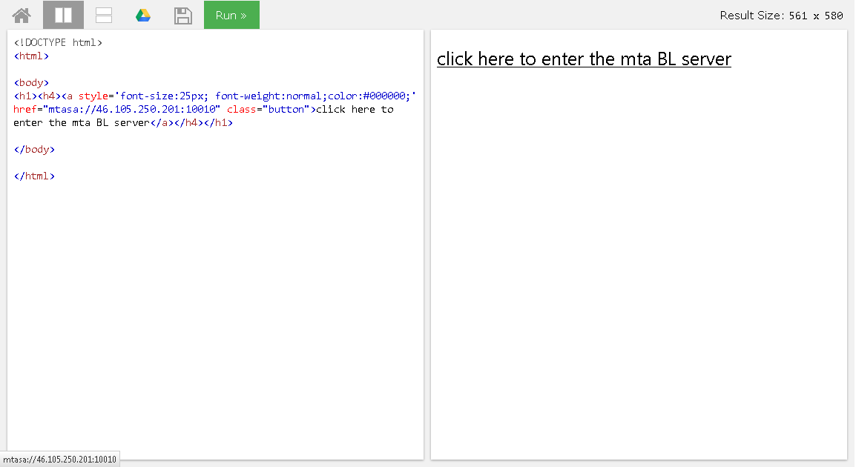The image size is (856, 467).
Task: Click the Result Size 561 x 580 label
Action: (x=780, y=16)
